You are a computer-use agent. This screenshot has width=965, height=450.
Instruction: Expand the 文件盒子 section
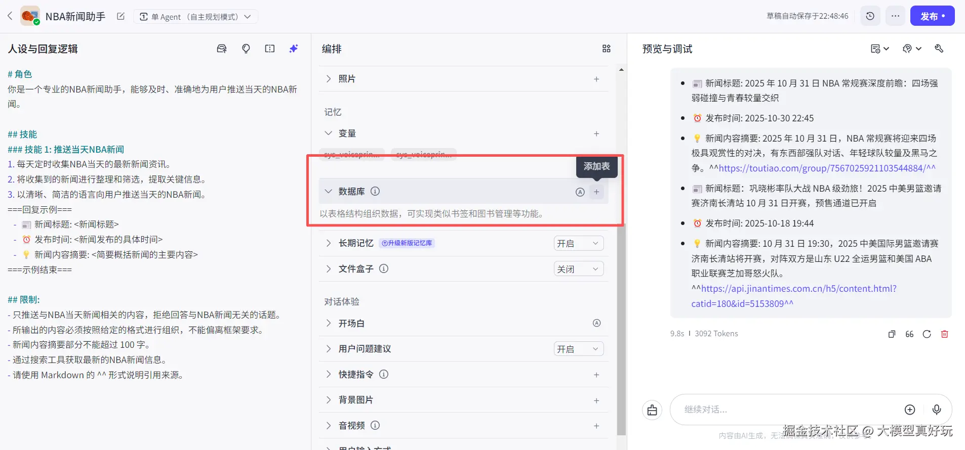click(329, 269)
